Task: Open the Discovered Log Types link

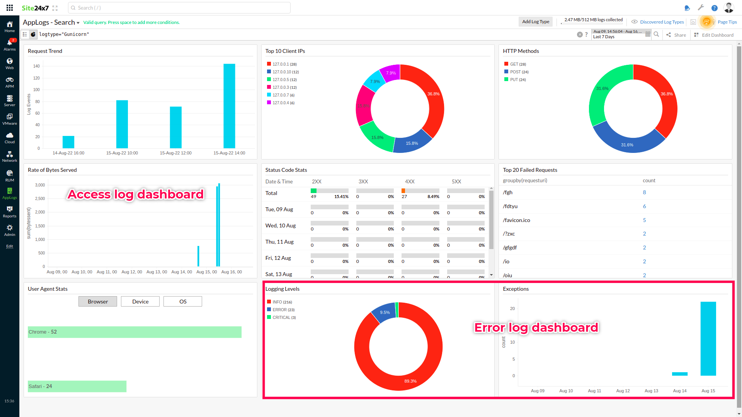Action: pos(662,22)
